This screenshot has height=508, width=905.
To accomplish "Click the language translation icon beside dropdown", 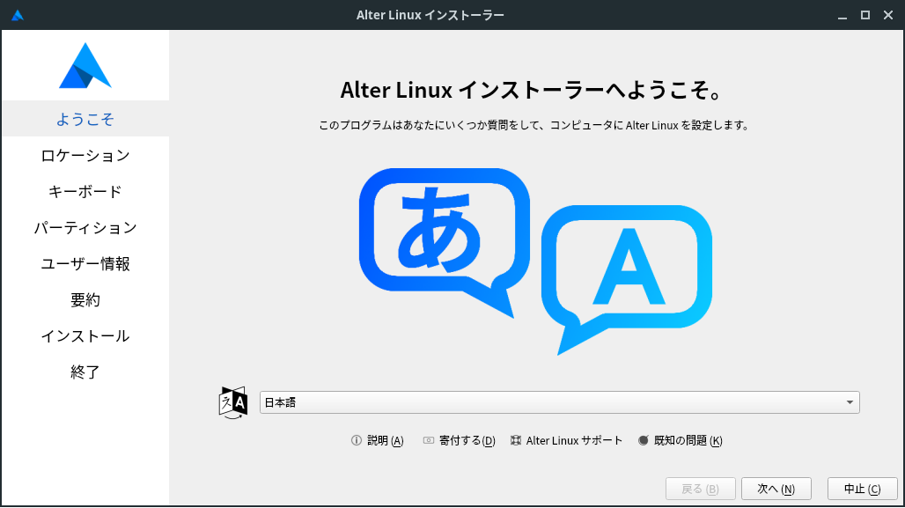I will pos(233,402).
